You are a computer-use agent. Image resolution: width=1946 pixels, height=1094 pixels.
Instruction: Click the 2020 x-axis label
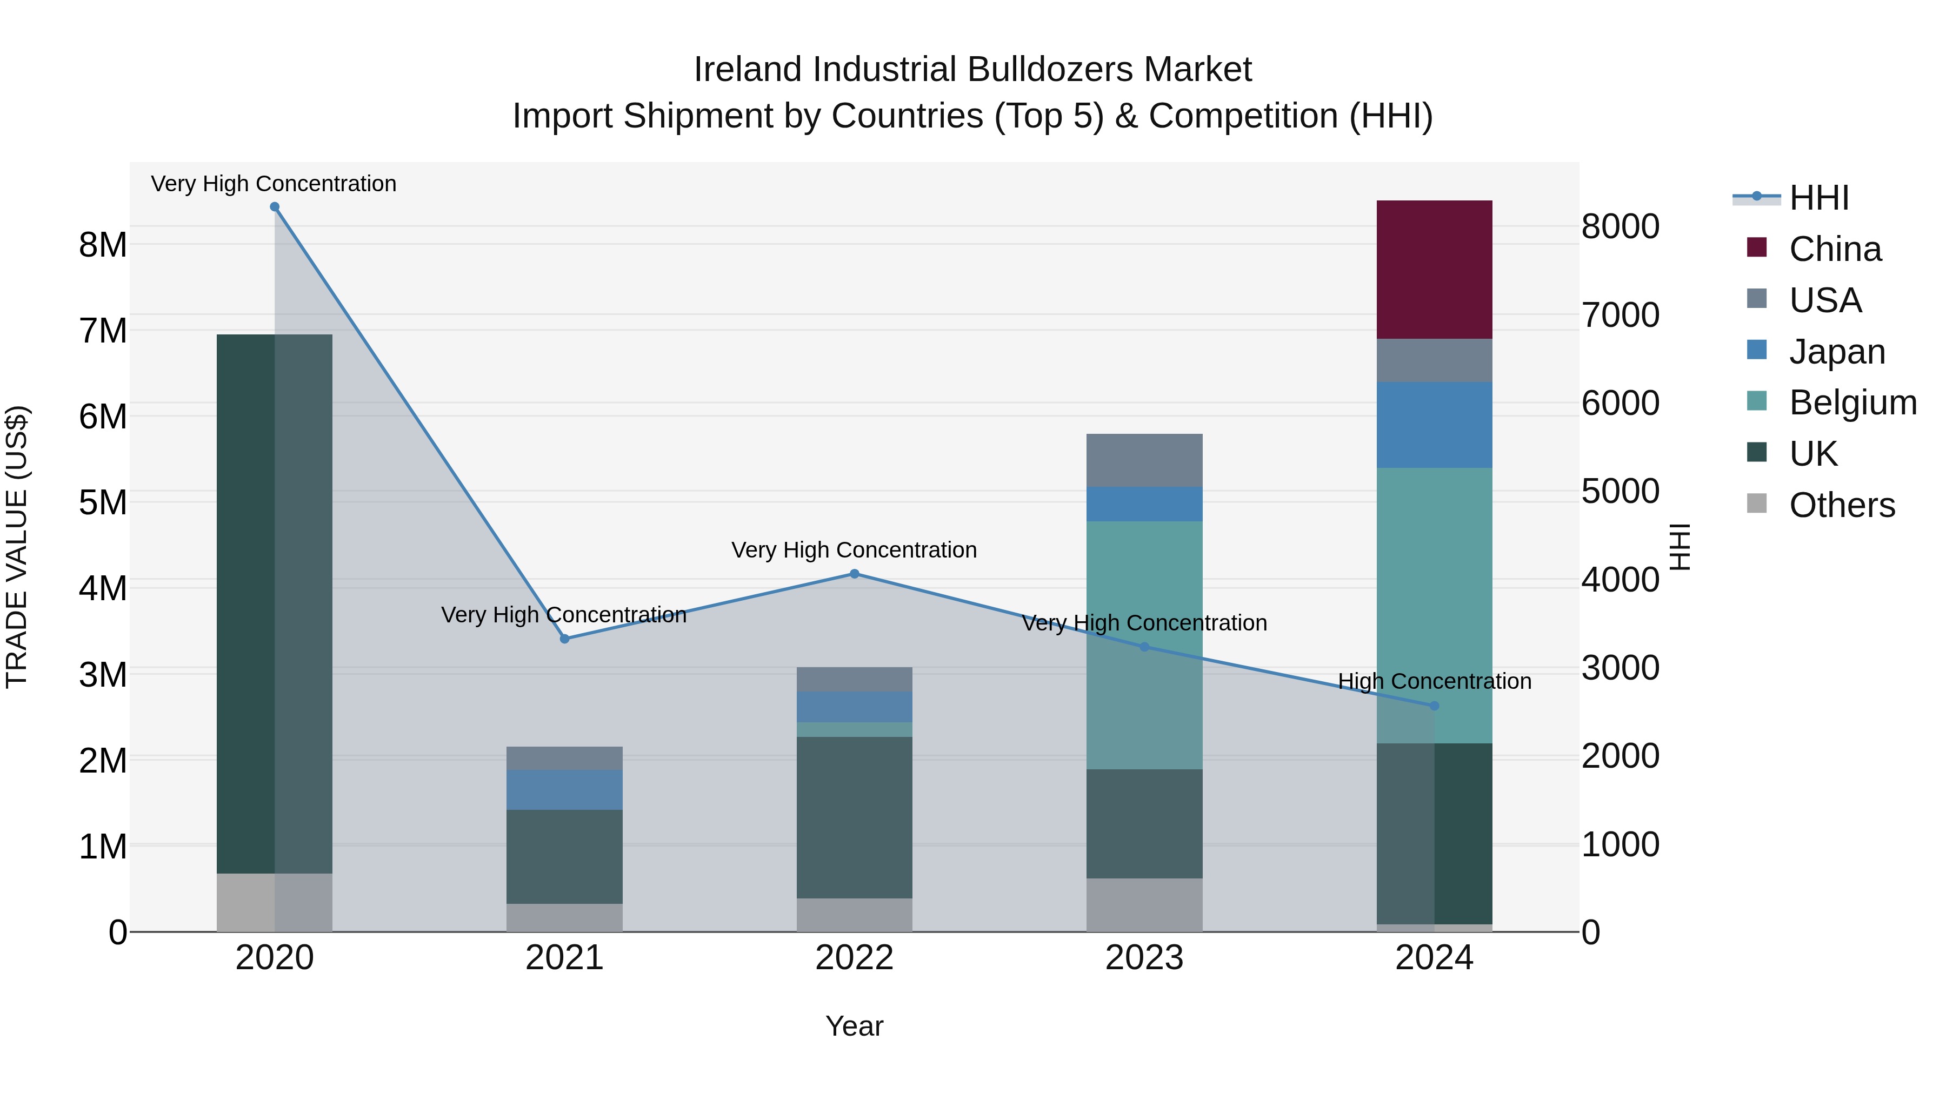click(x=275, y=958)
